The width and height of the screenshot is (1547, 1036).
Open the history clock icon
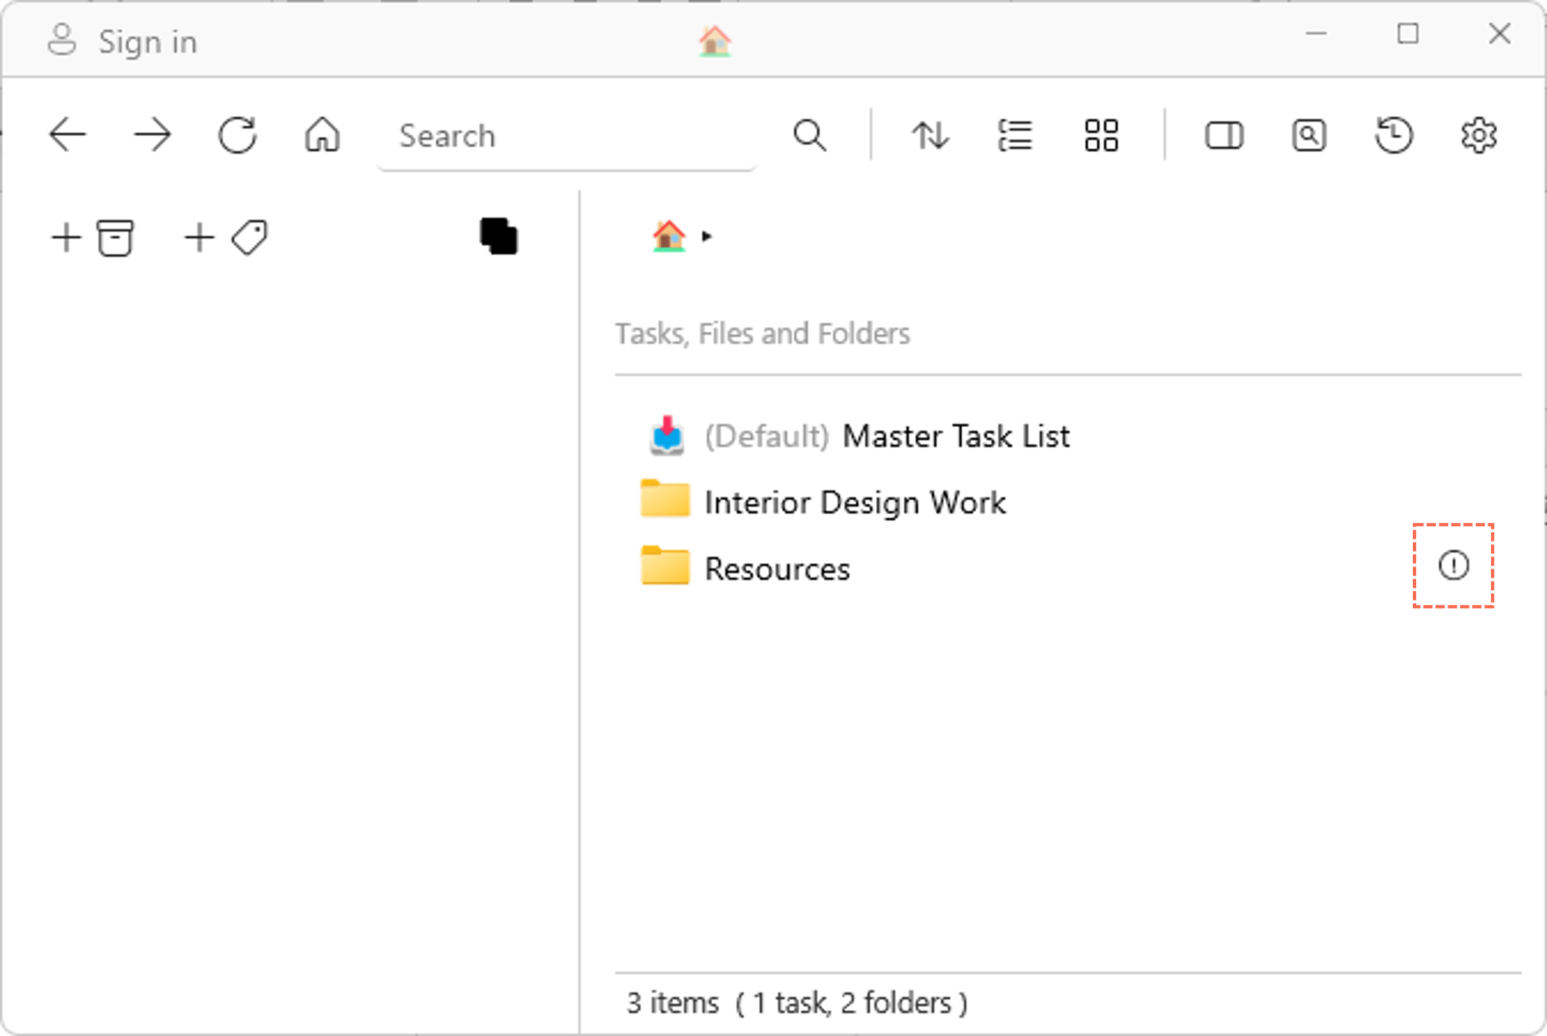(1394, 135)
